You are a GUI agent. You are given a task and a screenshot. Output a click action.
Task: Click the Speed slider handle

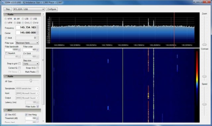(204, 104)
